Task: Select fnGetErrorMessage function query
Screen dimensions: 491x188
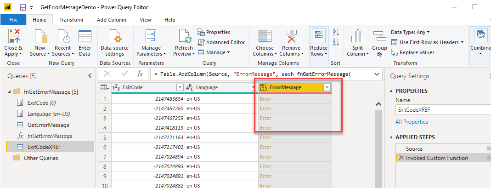Action: [x=50, y=136]
